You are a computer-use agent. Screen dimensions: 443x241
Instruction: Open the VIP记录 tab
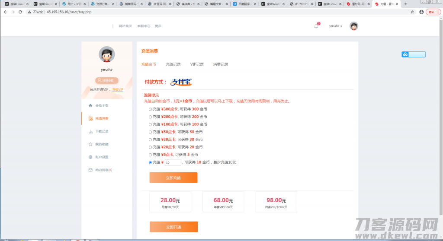point(197,64)
